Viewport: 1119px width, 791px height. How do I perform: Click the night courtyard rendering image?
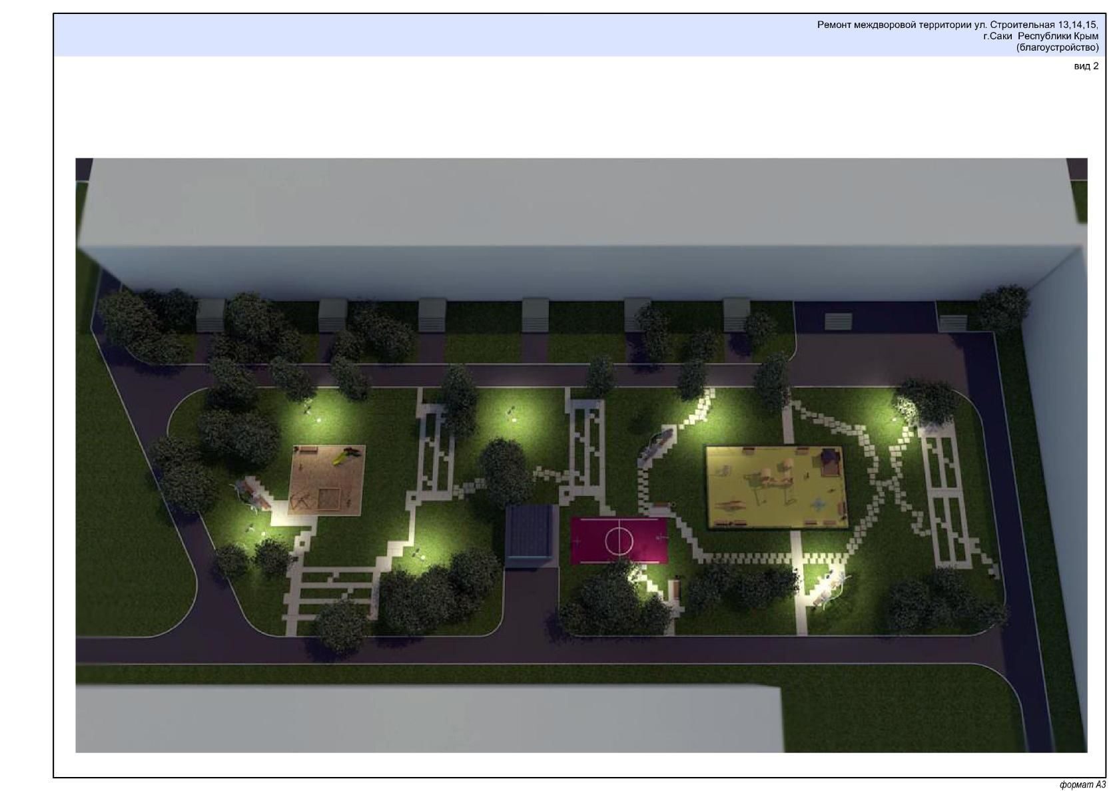click(581, 455)
